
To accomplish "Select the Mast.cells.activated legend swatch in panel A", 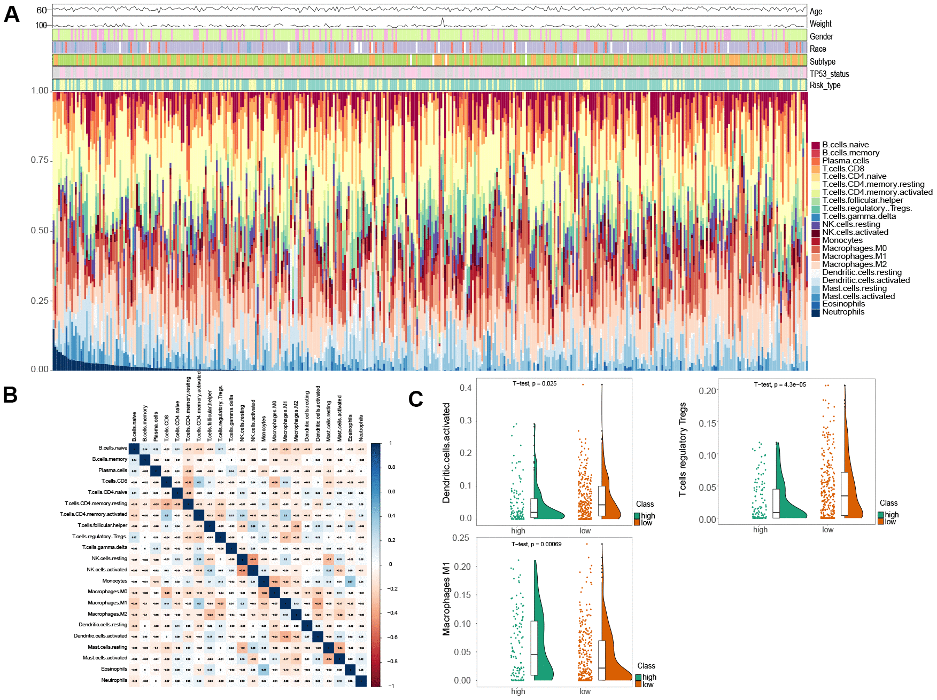I will (x=815, y=297).
